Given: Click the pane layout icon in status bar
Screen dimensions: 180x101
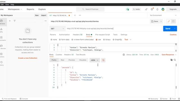Looking at the screenshot, I should tap(179, 99).
